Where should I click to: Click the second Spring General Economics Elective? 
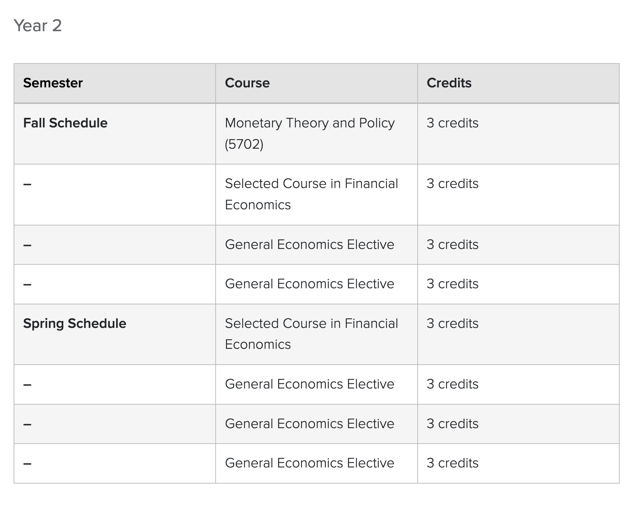310,424
